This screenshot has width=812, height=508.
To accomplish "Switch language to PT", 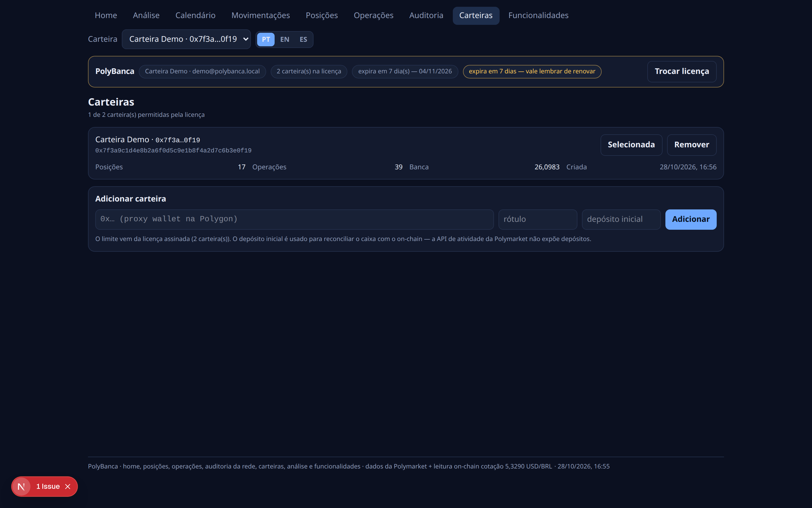I will 266,39.
